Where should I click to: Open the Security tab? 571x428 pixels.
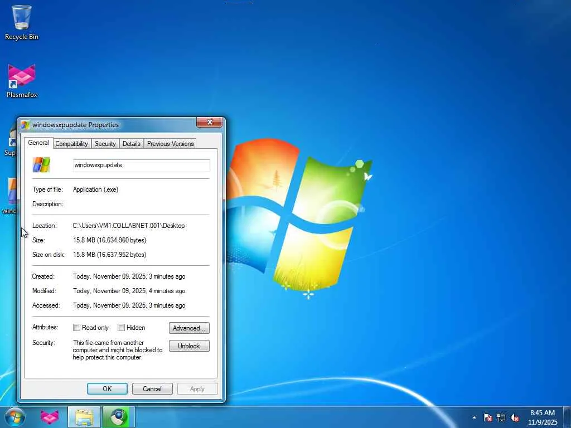tap(105, 144)
